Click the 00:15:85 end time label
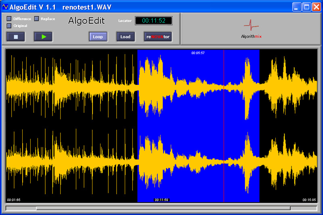 [x=309, y=200]
